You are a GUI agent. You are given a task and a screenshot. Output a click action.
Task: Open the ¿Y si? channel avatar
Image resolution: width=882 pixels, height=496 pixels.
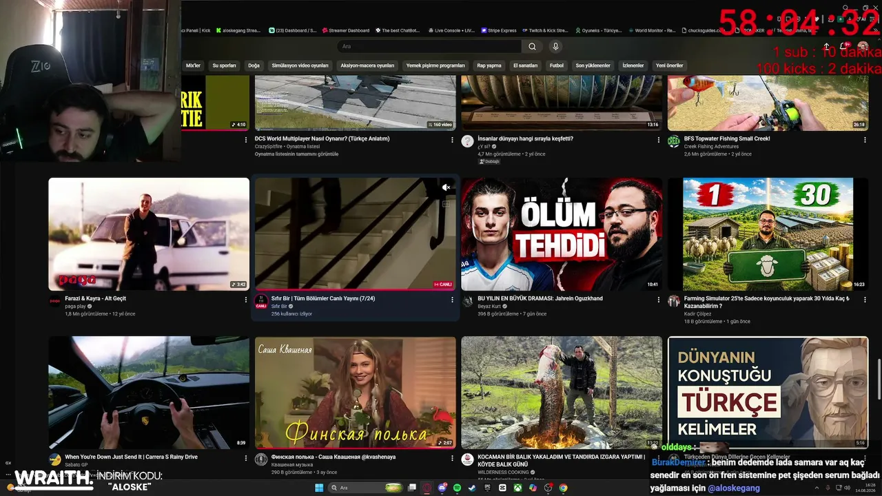[x=467, y=141]
